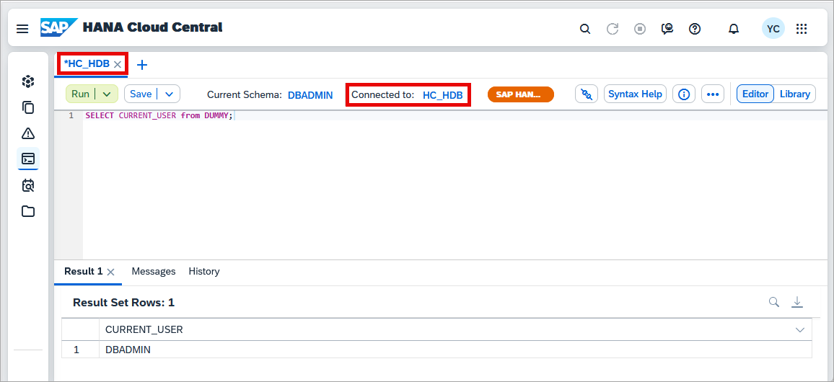Open the product switcher grid icon
The height and width of the screenshot is (382, 834).
(802, 29)
